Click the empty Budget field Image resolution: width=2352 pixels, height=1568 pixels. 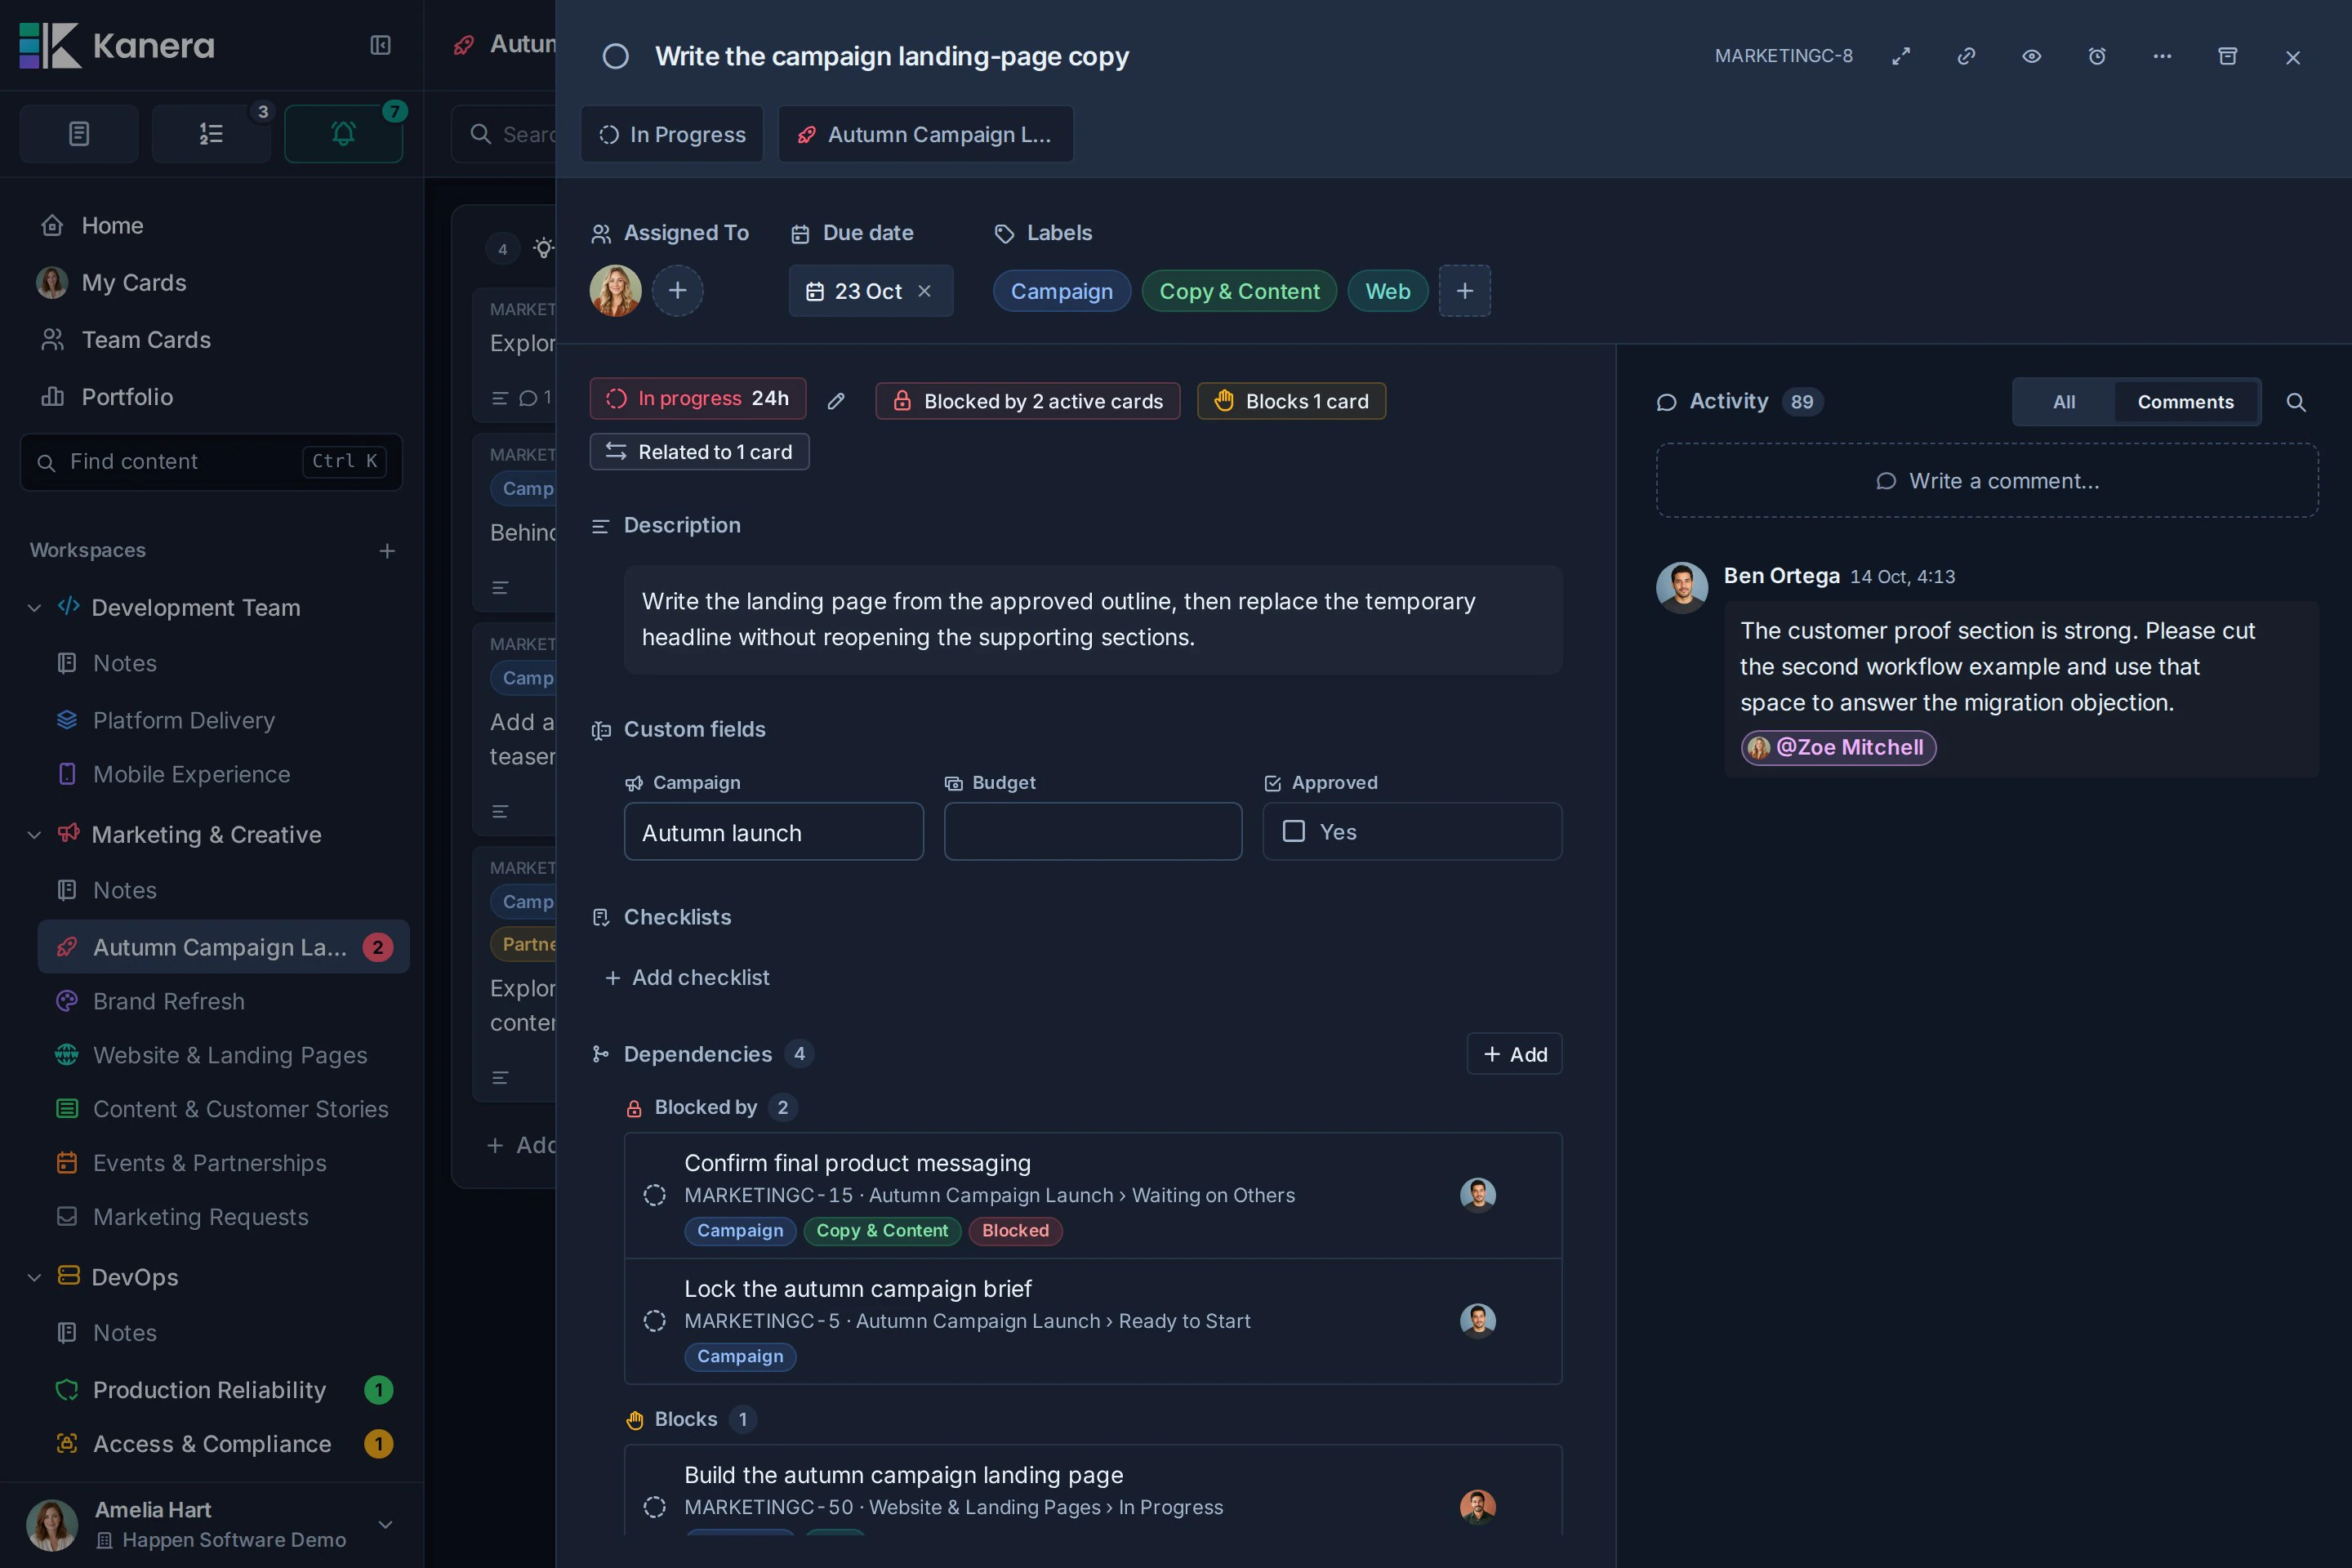pos(1093,831)
